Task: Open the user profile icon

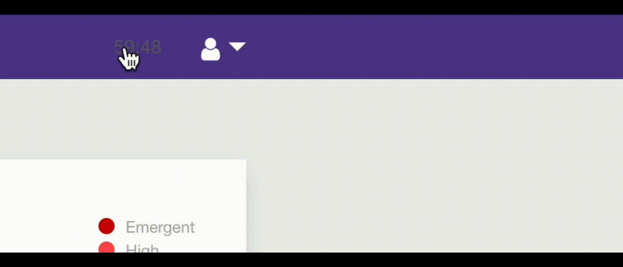Action: (210, 49)
